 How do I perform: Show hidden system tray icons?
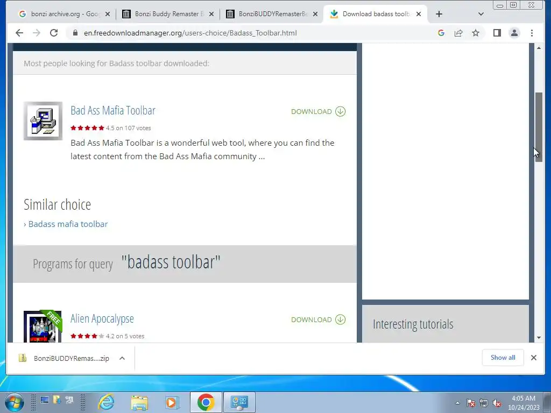[457, 403]
